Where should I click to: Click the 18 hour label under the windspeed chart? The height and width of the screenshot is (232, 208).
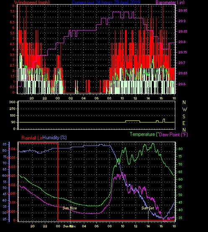174,98
